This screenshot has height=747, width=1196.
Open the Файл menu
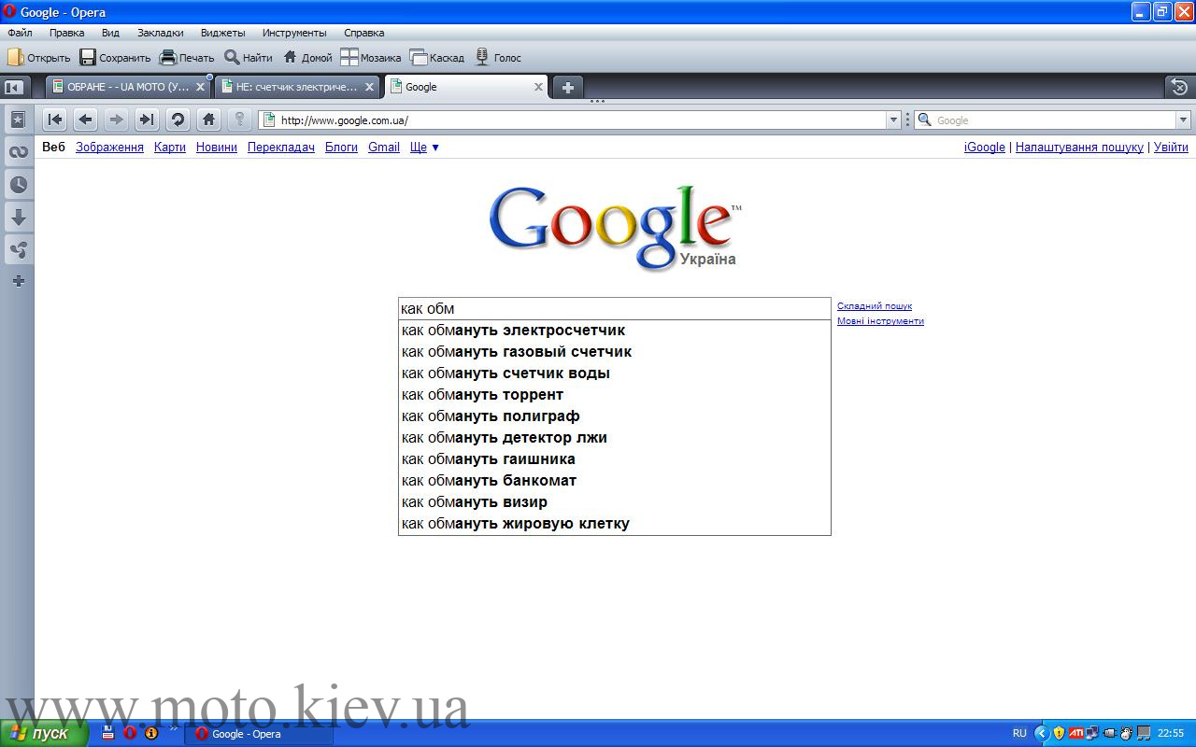20,33
